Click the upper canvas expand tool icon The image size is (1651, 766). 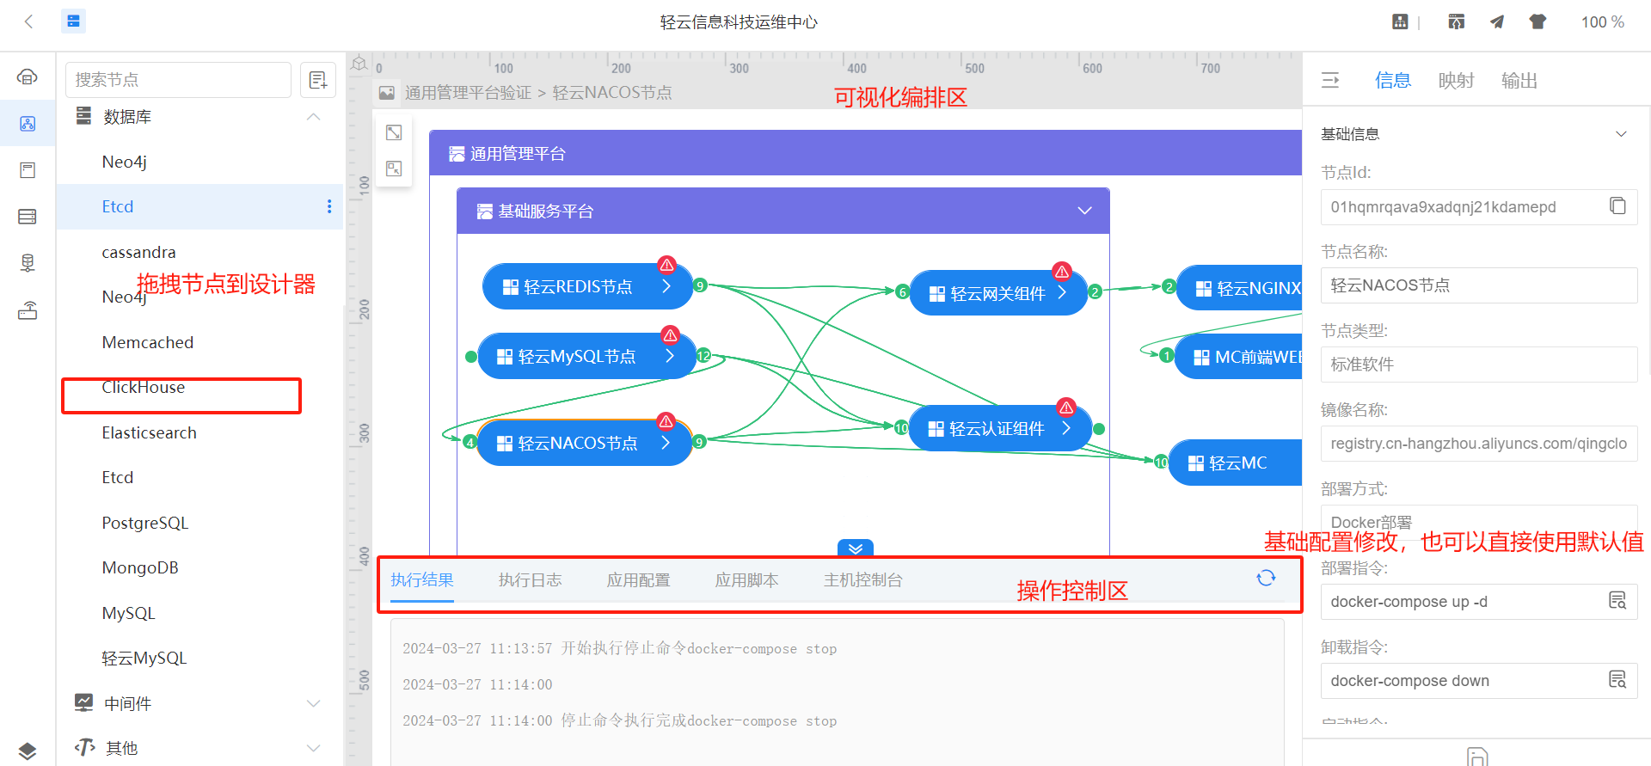coord(394,132)
